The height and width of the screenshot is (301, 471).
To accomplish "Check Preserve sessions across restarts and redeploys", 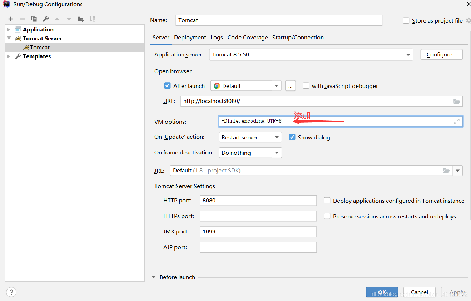I will point(327,216).
